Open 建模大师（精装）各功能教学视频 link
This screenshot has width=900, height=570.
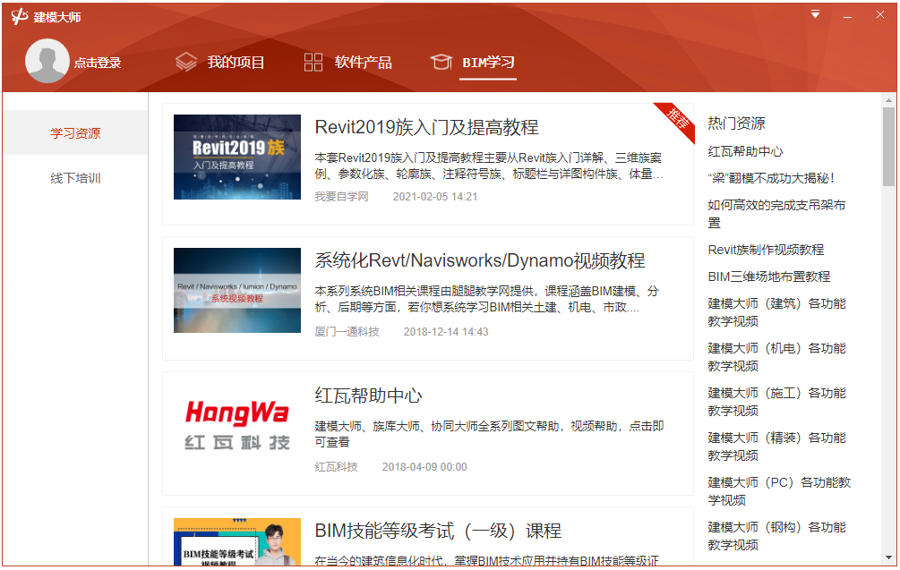[776, 447]
